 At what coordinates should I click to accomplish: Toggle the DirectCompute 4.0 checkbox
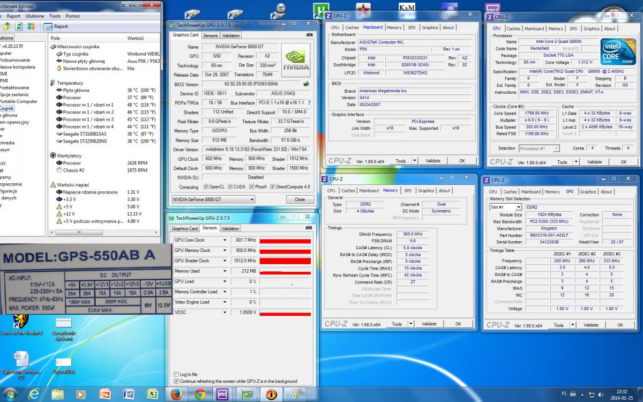pos(272,187)
